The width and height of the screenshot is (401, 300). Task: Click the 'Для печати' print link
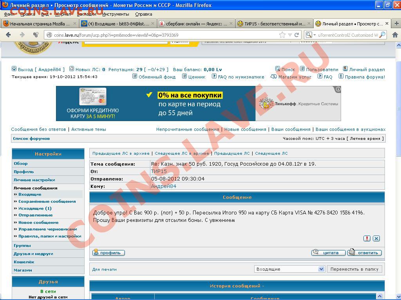[104, 270]
